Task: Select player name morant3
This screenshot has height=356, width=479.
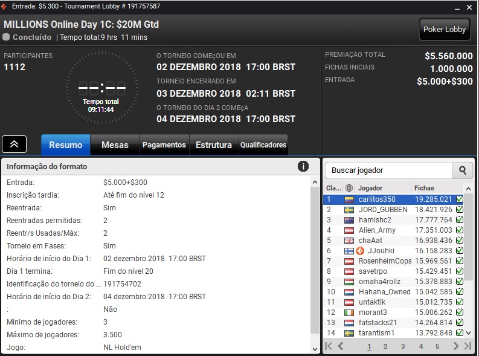Action: coord(373,312)
